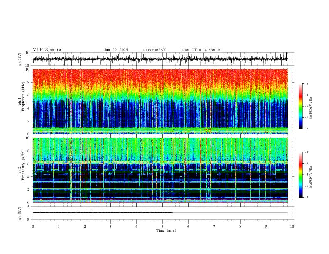Image resolution: width=329 pixels, height=254 pixels.
Task: Click the ch.3 voltage trace line
Action: pos(160,213)
